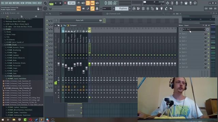Click the Ctrl modifier button
Screen dimensions: 218x122
point(206,8)
